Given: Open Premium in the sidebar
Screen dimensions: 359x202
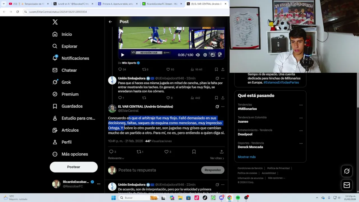Looking at the screenshot, I should coord(65,94).
